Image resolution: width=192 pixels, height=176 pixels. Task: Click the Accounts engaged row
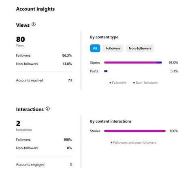(x=44, y=164)
